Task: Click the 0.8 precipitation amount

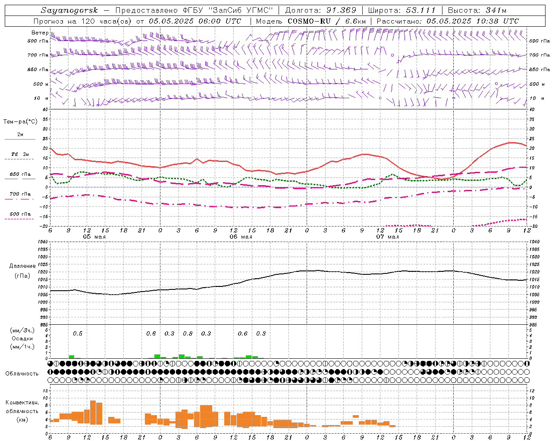Action: [188, 333]
